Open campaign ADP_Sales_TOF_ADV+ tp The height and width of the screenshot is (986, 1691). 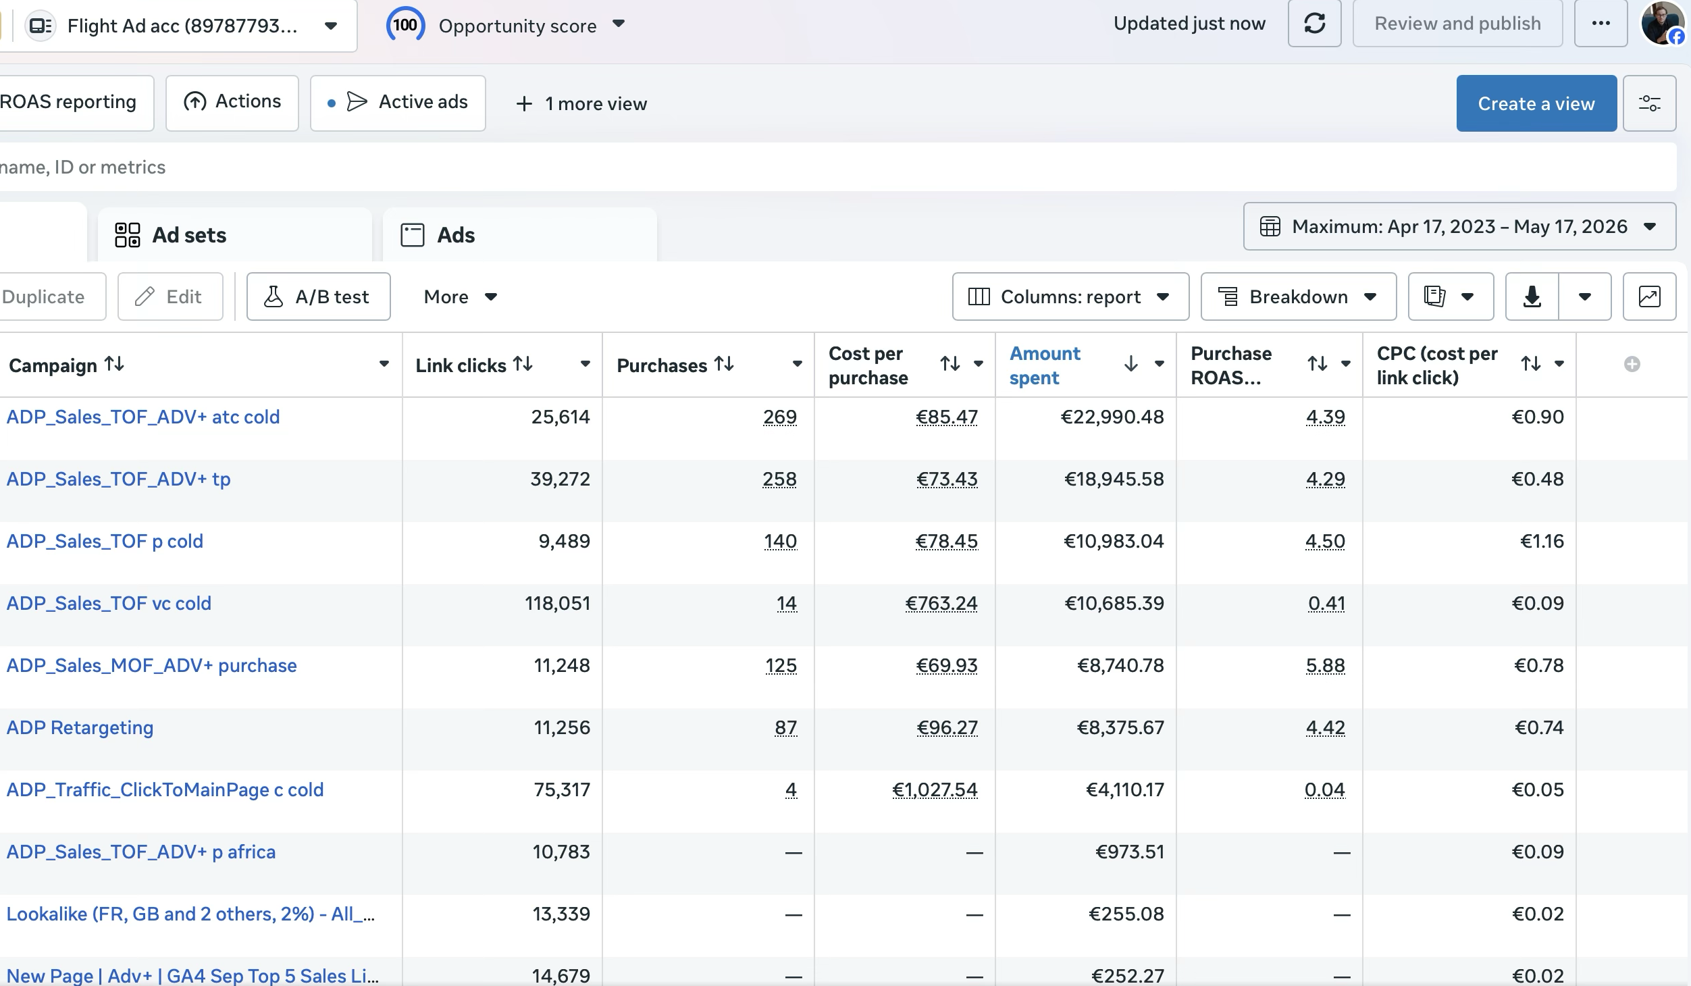(x=118, y=479)
